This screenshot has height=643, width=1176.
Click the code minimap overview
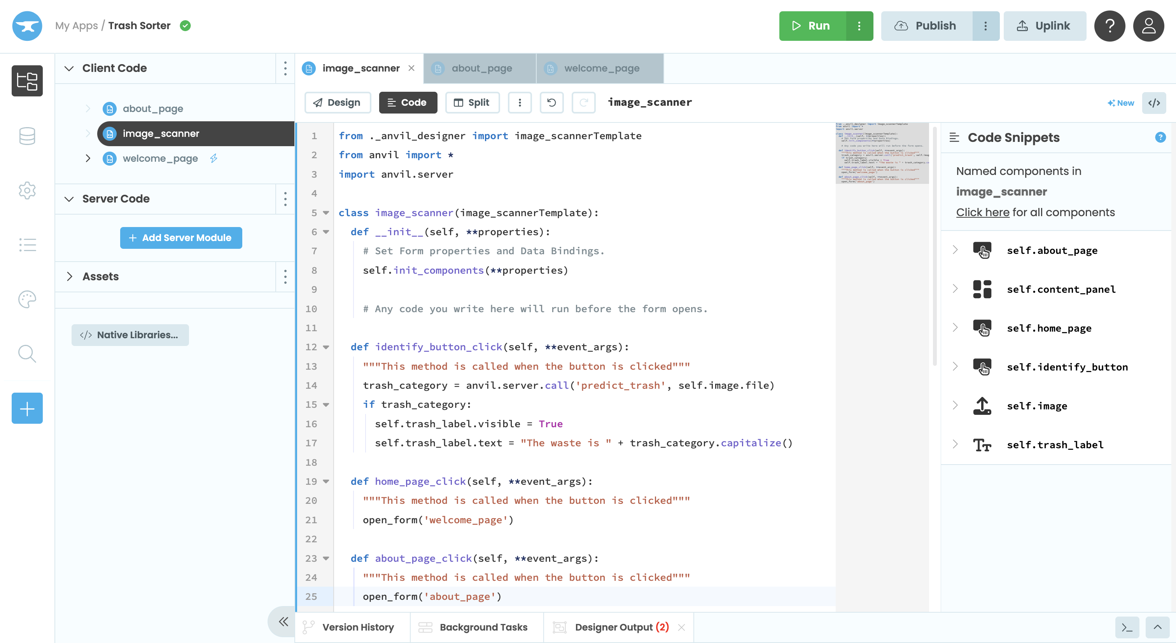(881, 153)
